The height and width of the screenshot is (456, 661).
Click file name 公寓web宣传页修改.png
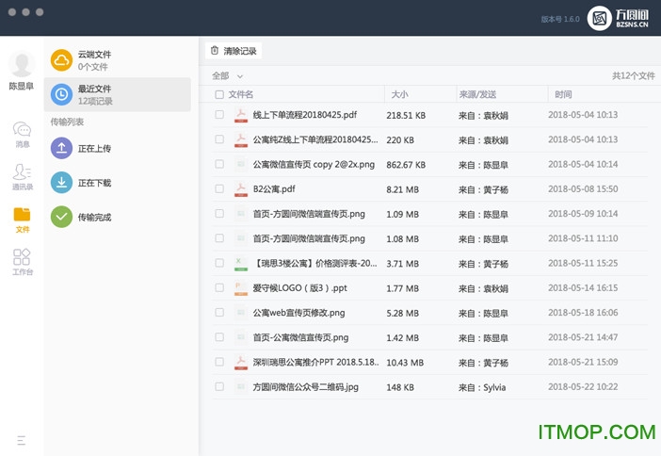pos(298,313)
